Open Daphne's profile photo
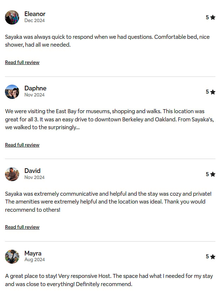This screenshot has width=224, height=296. click(x=12, y=92)
